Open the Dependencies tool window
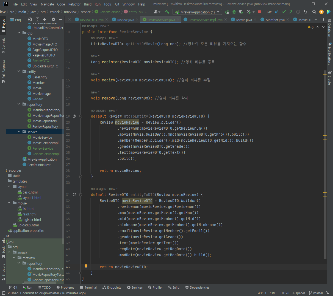The width and height of the screenshot is (333, 296). coord(197,288)
